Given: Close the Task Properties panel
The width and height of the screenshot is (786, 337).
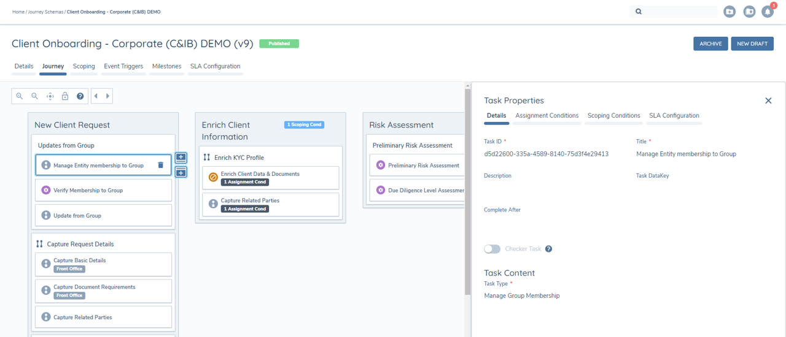Looking at the screenshot, I should click(768, 100).
